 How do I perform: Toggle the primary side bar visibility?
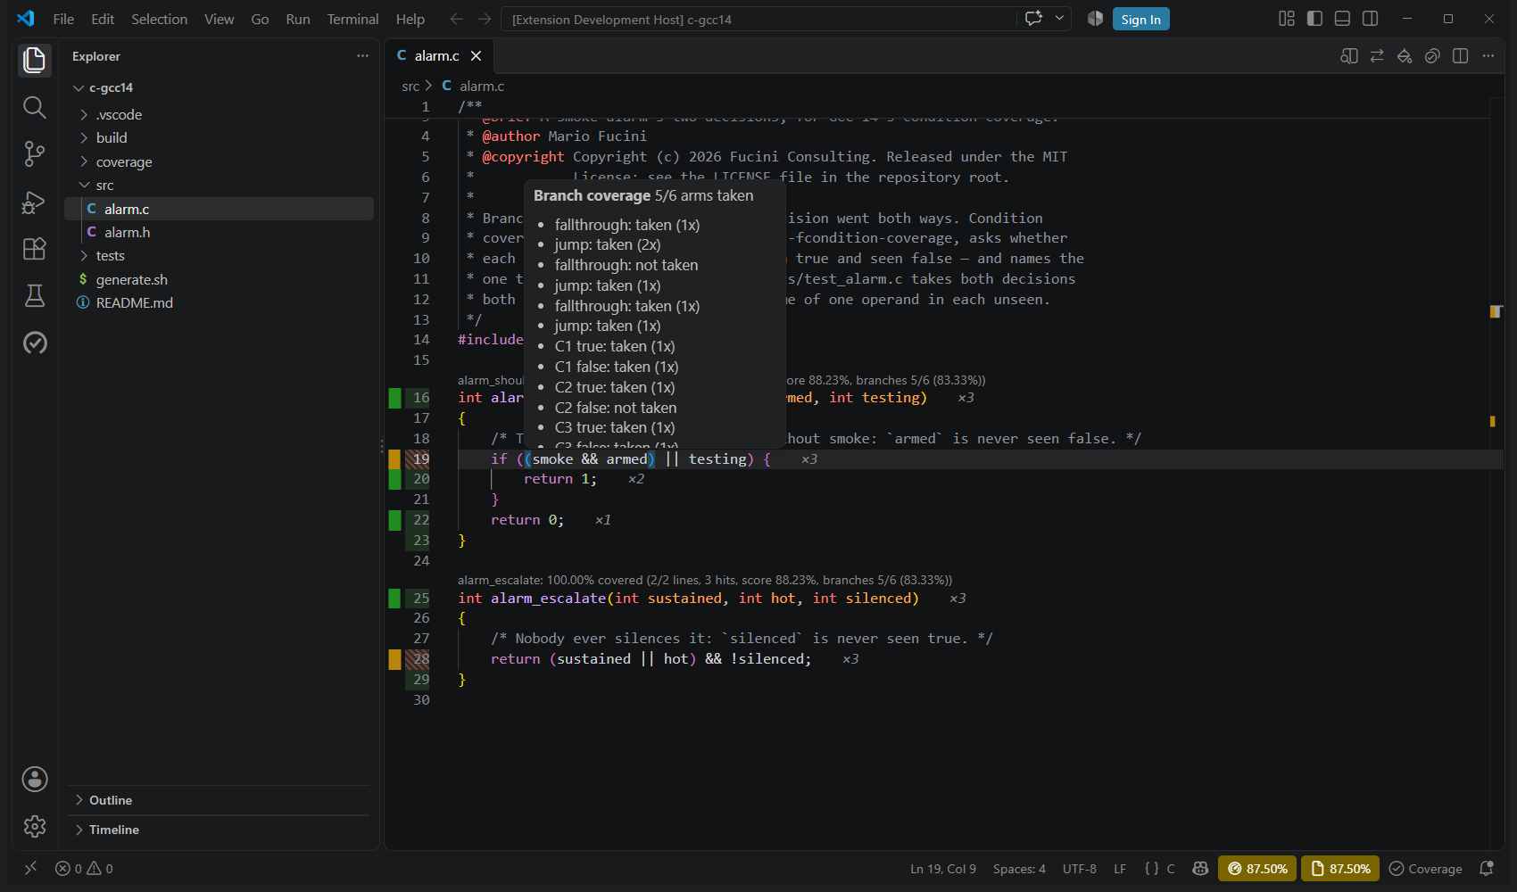point(1314,19)
